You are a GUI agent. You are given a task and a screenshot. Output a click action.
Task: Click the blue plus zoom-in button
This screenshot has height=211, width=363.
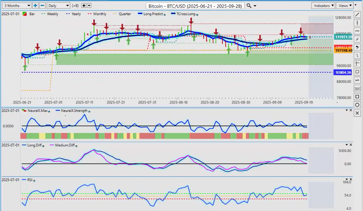click(35, 6)
